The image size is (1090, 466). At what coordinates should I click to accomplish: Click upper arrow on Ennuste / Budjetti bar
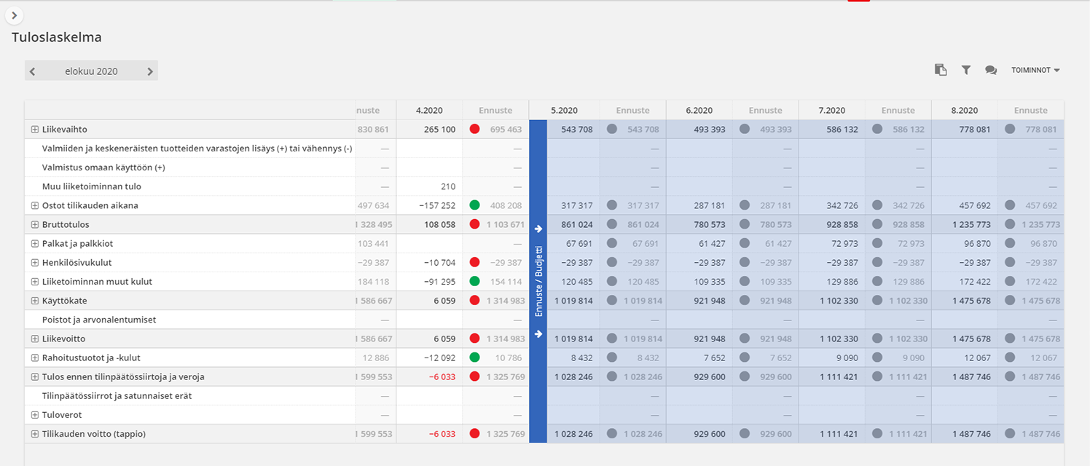pyautogui.click(x=538, y=229)
